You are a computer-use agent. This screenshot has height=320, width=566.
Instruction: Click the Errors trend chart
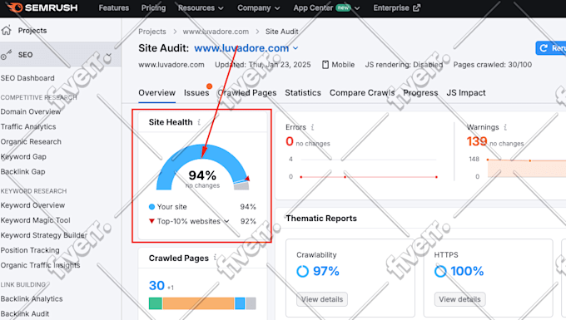coord(364,168)
